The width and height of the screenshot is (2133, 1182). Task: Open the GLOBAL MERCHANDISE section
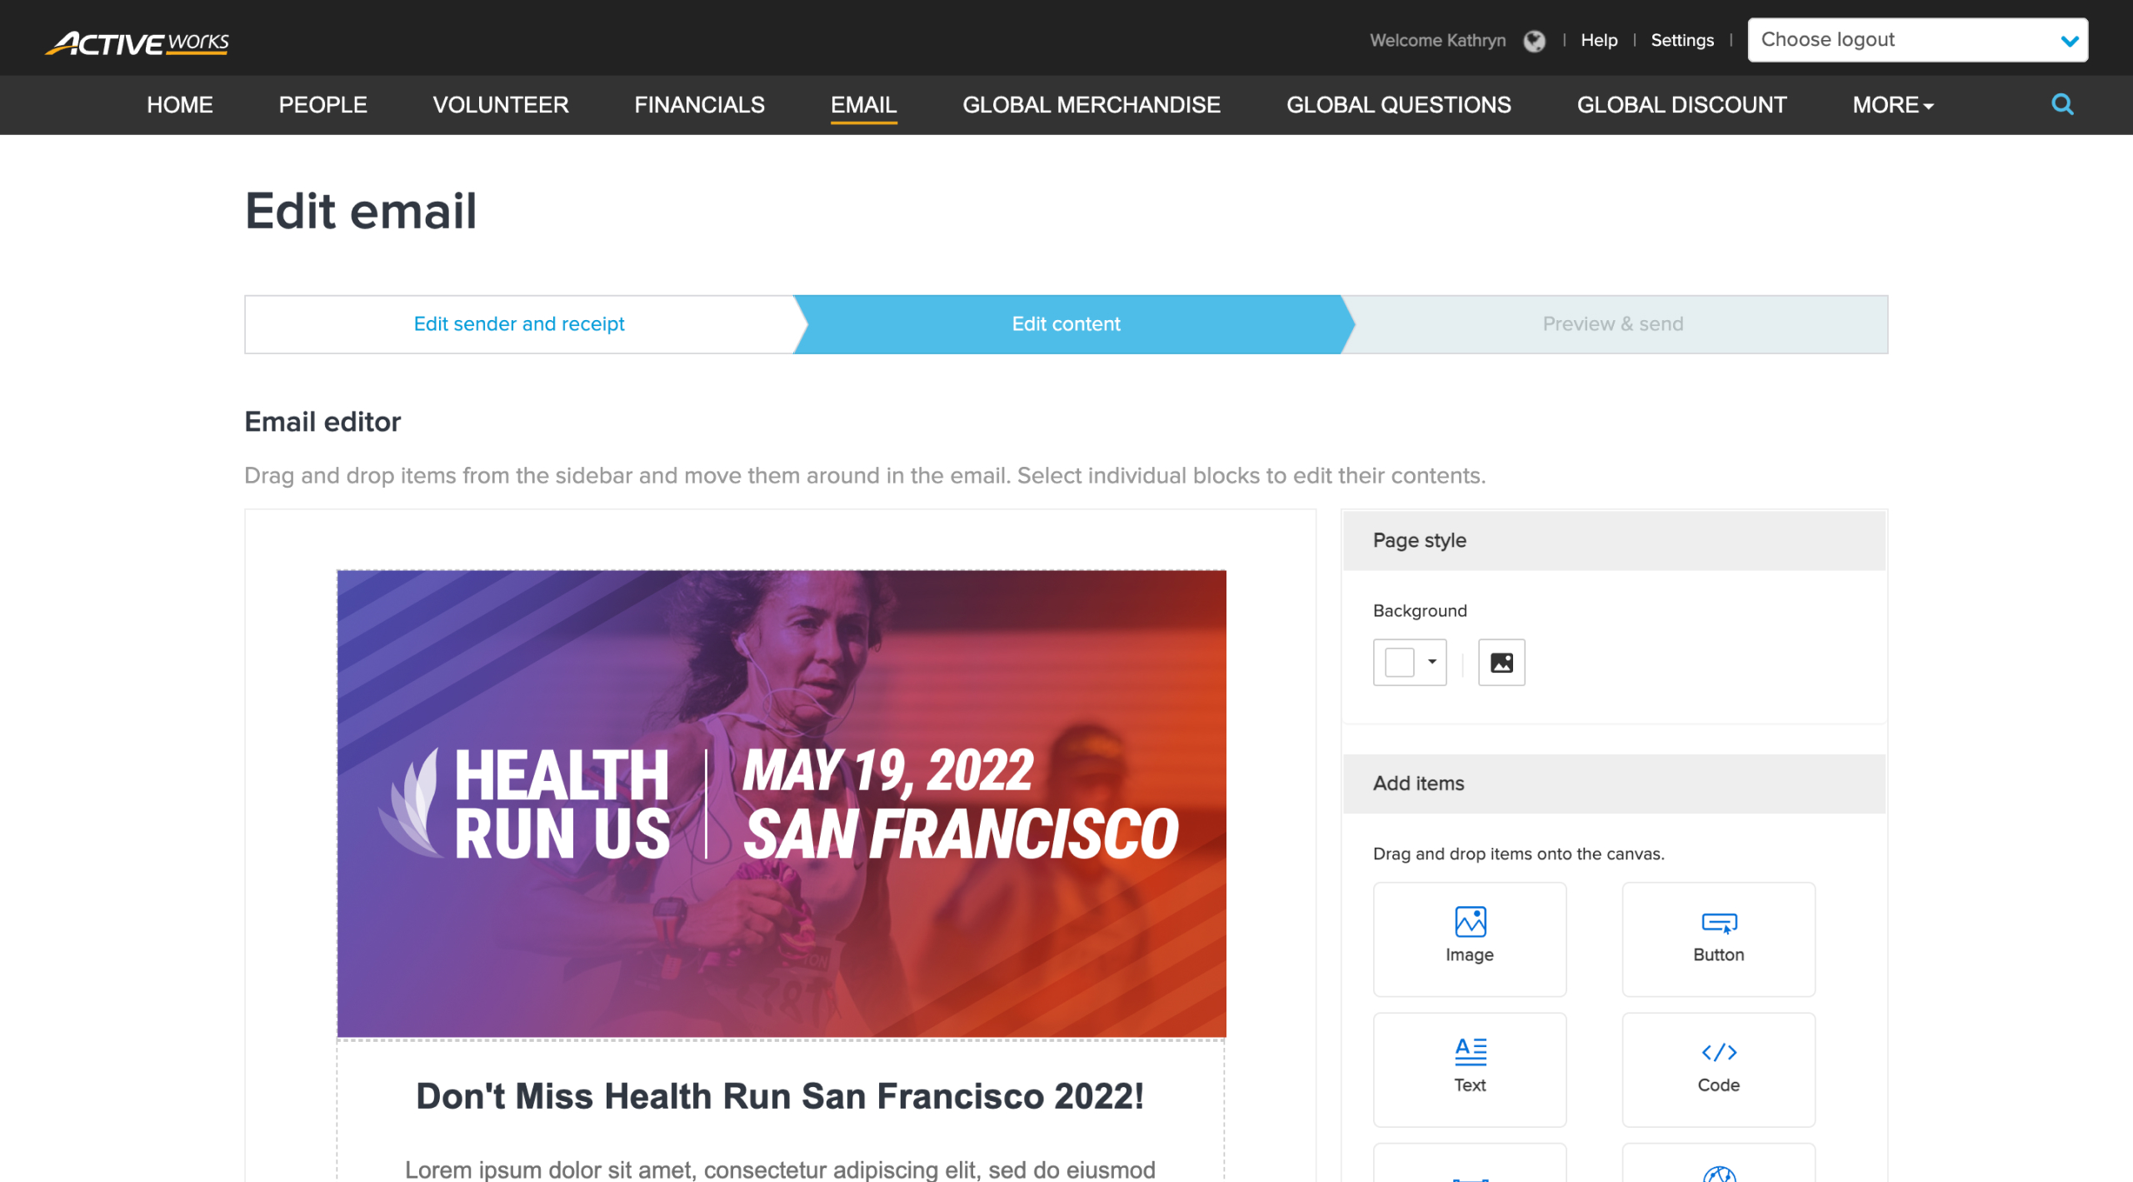point(1091,105)
